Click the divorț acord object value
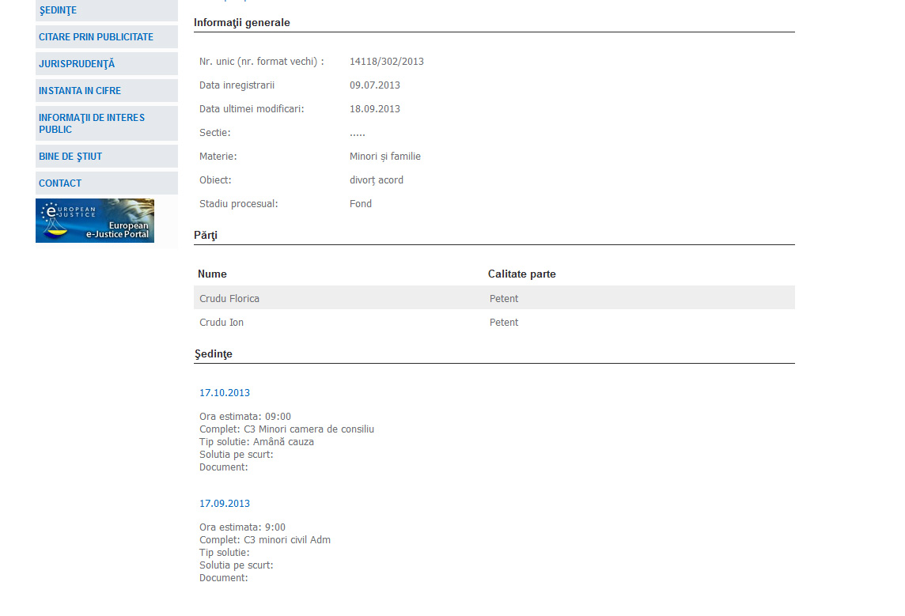905x616 pixels. pos(377,180)
